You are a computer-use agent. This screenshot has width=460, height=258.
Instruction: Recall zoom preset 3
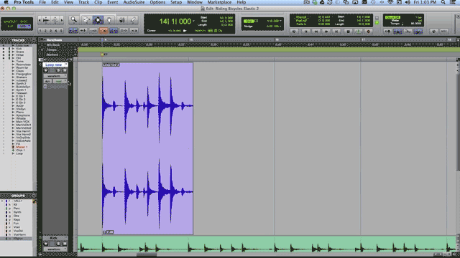[51, 30]
